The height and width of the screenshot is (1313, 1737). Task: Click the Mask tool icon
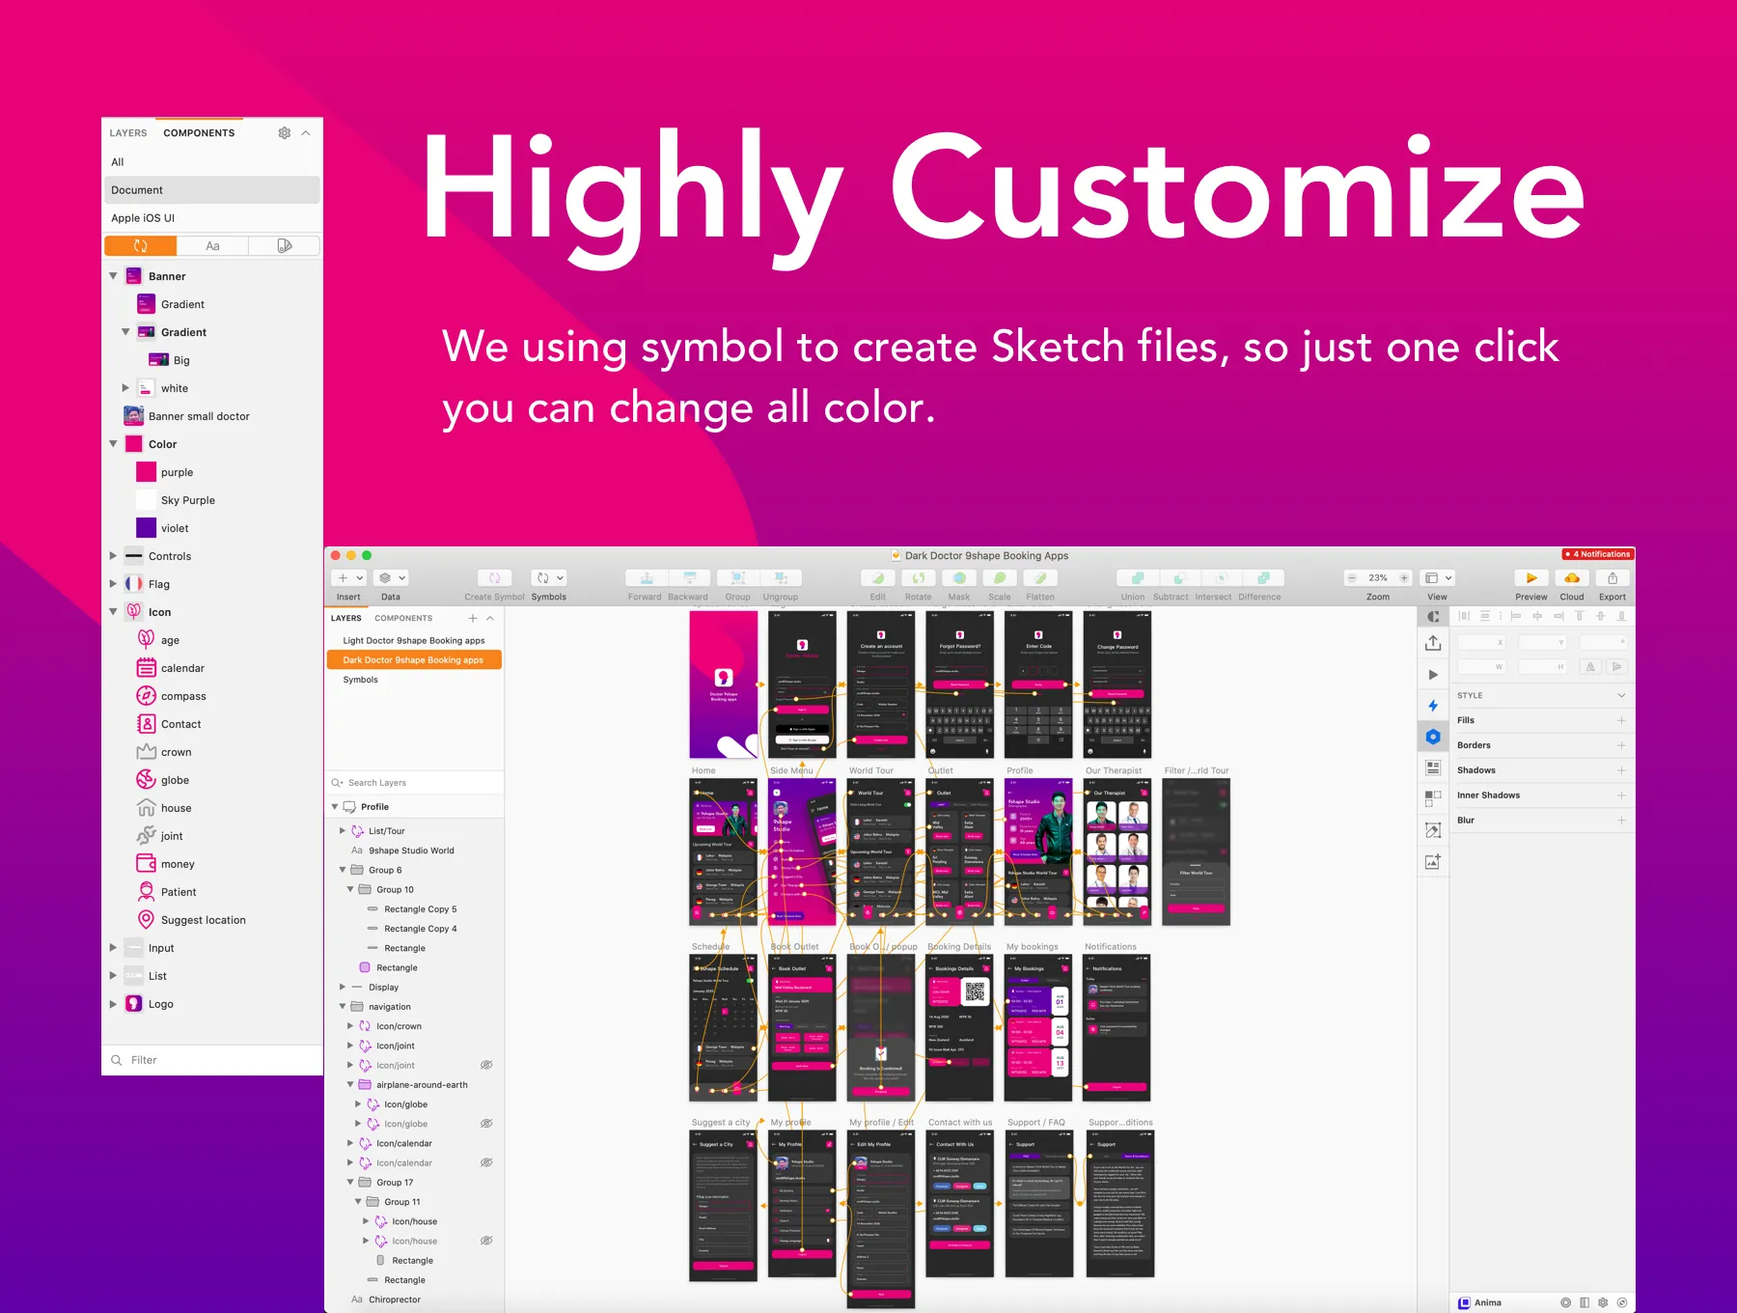coord(959,578)
